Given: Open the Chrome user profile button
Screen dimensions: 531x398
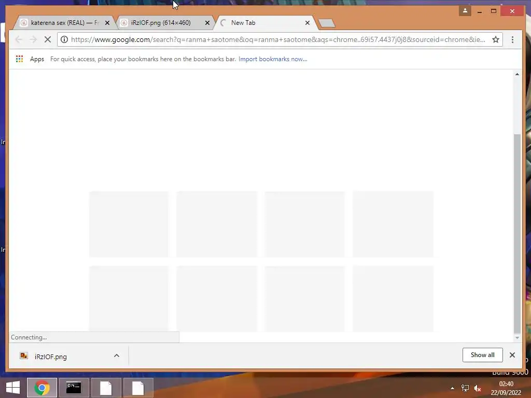Looking at the screenshot, I should pos(465,11).
